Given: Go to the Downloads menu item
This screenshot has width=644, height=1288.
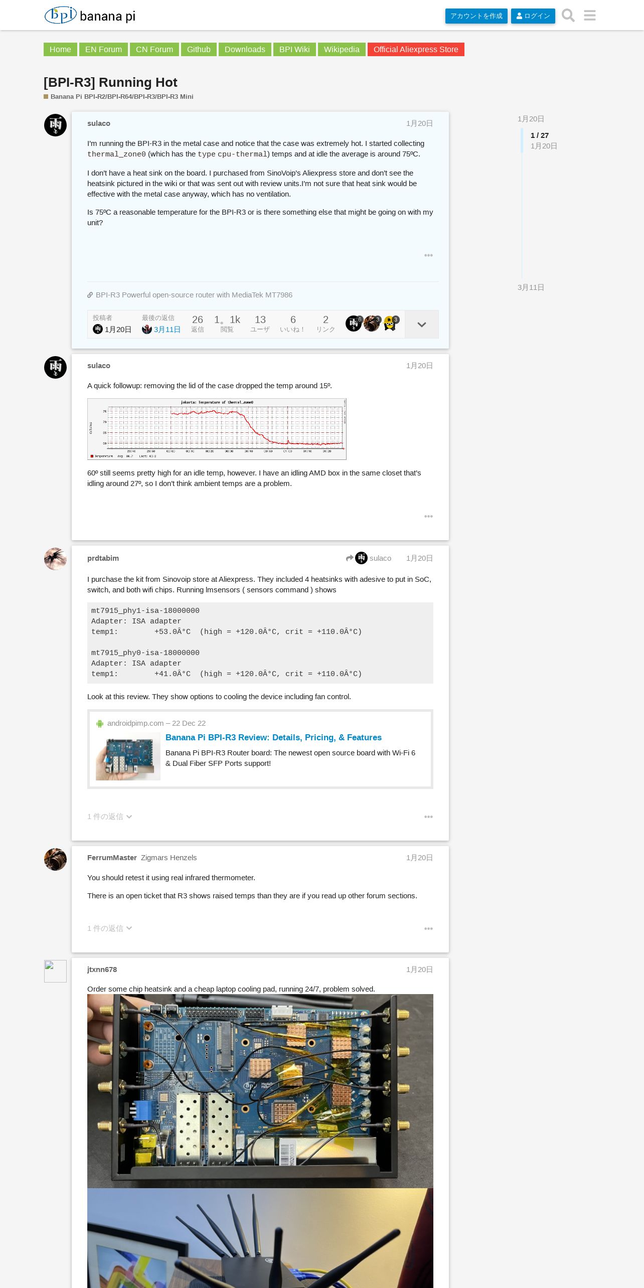Looking at the screenshot, I should pos(245,49).
